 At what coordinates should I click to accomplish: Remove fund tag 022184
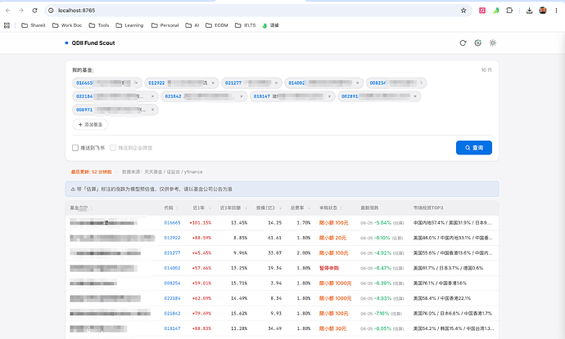click(x=152, y=96)
